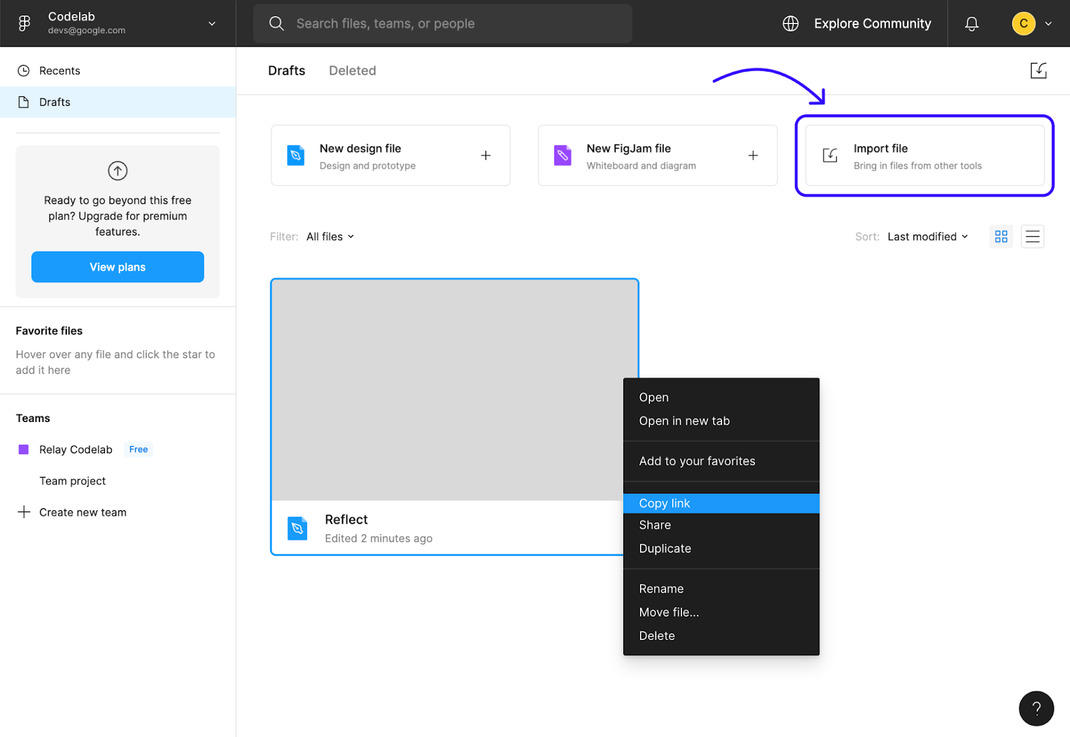The image size is (1070, 737).
Task: Open the help question mark button
Action: pos(1036,708)
